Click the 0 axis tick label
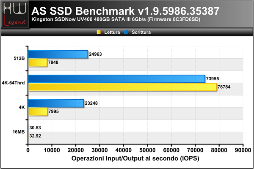 coord(28,150)
